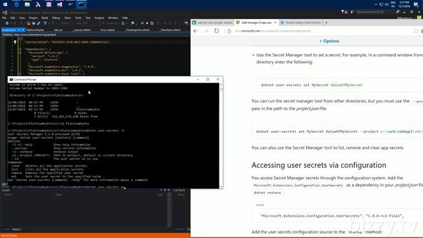Viewport: 423px width, 238px height.
Task: Click the Navigate Backward toolbar icon
Action: click(7, 24)
